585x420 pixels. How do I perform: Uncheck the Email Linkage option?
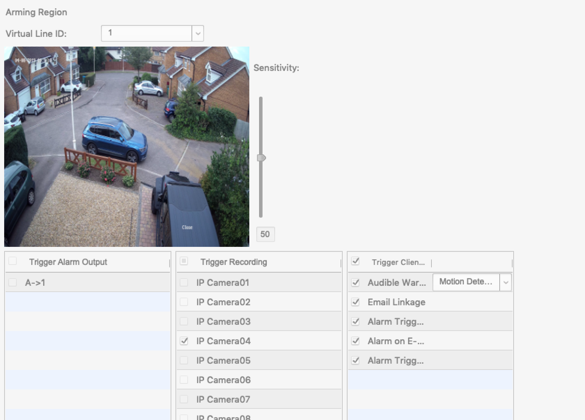tap(355, 302)
